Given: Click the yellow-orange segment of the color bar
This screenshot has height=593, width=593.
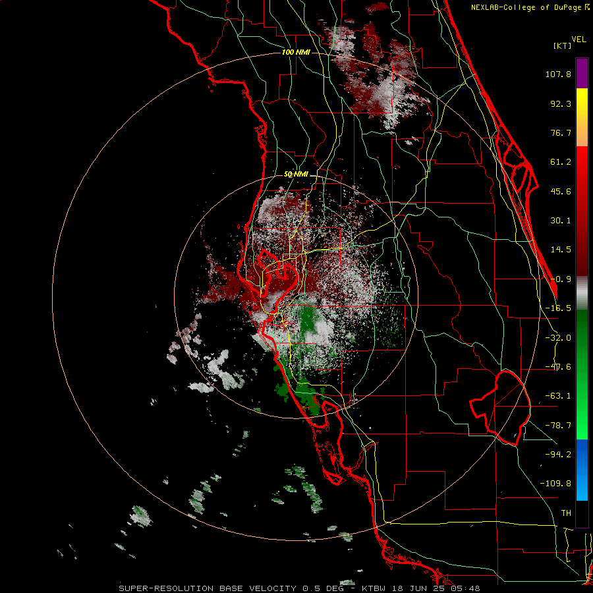Looking at the screenshot, I should 582,117.
